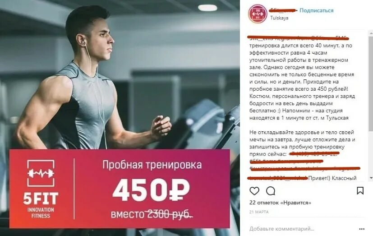View the 22 отметок «Нравится» likes list
Image resolution: width=373 pixels, height=236 pixels.
pos(280,203)
